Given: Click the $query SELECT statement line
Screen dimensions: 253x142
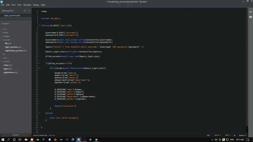Looking at the screenshot, I should [x=94, y=47].
